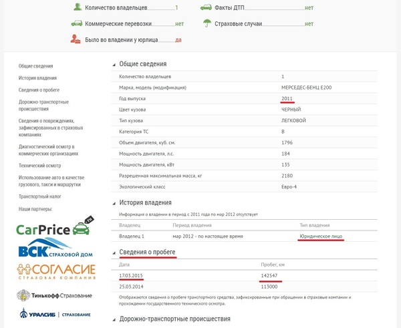Open the Тинькофф Страхование logo
This screenshot has height=328, width=401.
coord(54,295)
